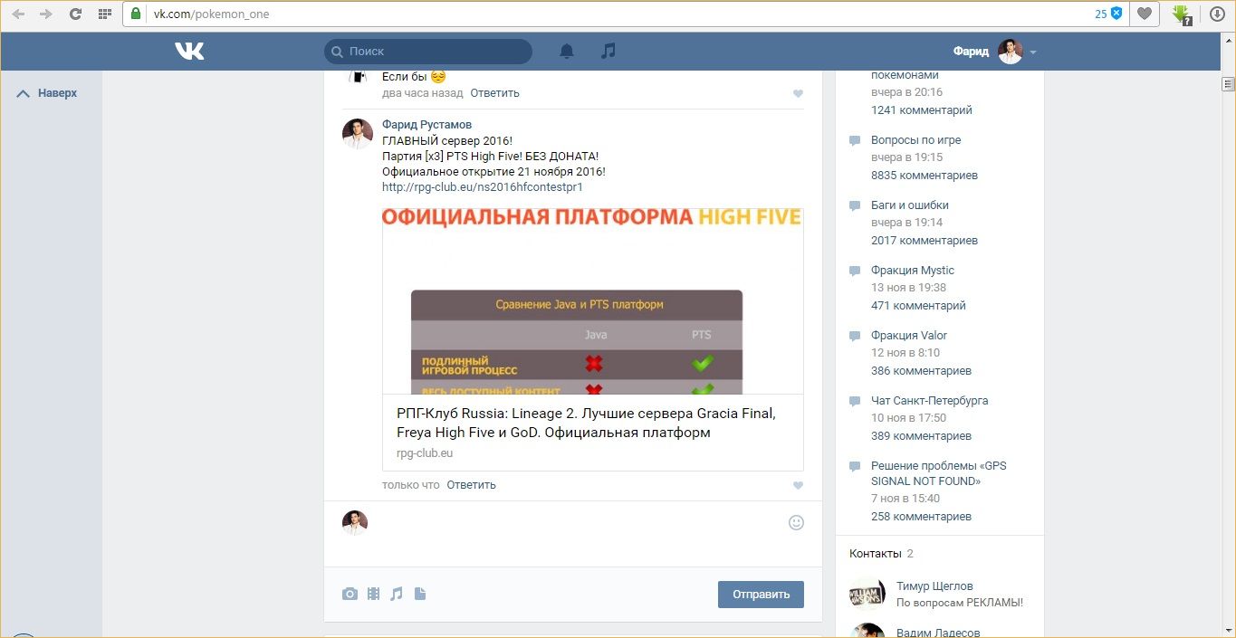Open the VK music player note icon
Image resolution: width=1236 pixels, height=638 pixels.
(608, 51)
